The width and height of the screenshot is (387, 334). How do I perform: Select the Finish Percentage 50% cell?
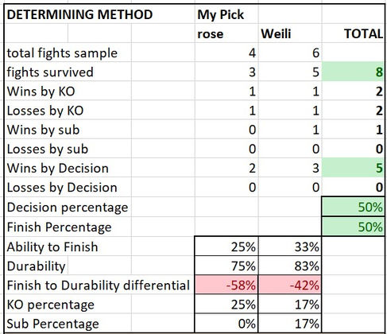354,227
